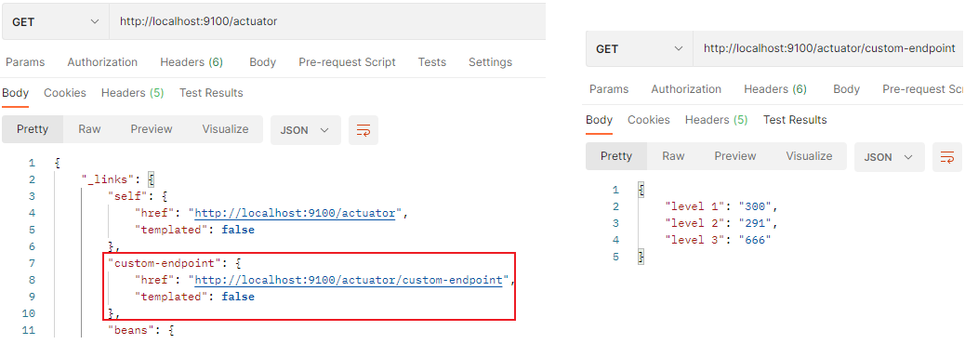This screenshot has width=965, height=344.
Task: View Cookies tab in right response
Action: tap(649, 120)
